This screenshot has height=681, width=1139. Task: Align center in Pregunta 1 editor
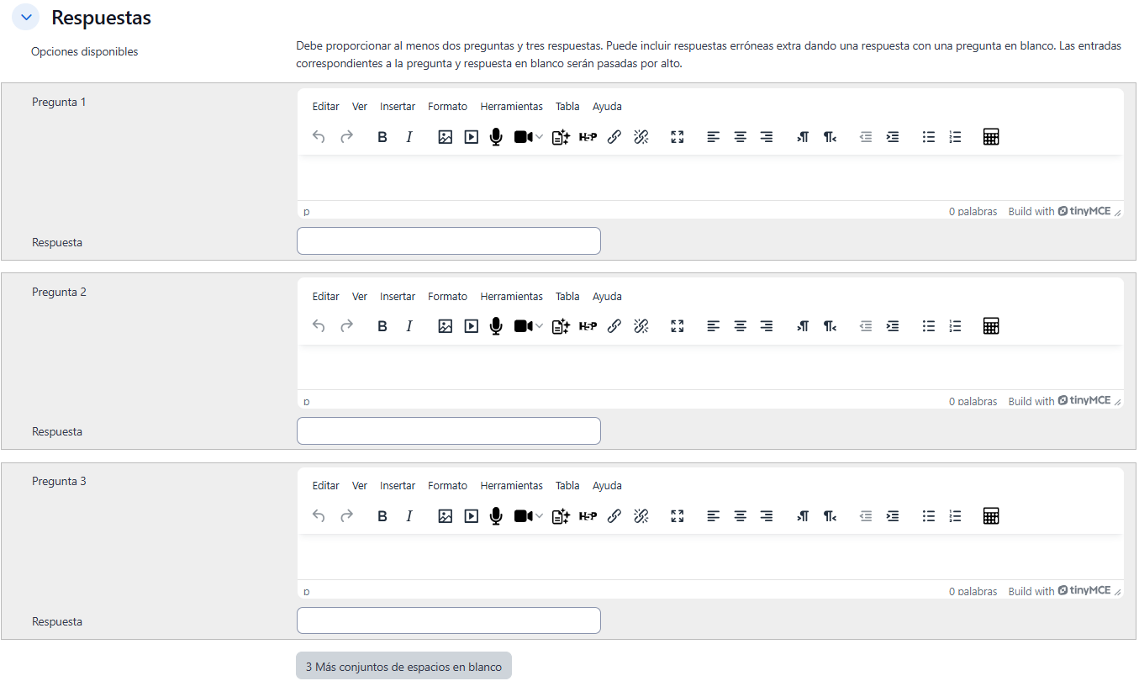[x=740, y=137]
